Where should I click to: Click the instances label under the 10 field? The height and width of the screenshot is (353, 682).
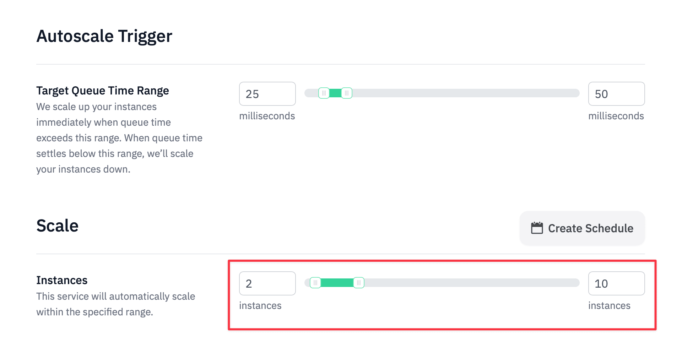pyautogui.click(x=609, y=305)
